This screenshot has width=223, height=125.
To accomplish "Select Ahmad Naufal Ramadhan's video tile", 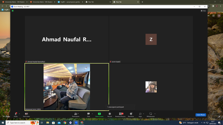I will tap(67, 39).
